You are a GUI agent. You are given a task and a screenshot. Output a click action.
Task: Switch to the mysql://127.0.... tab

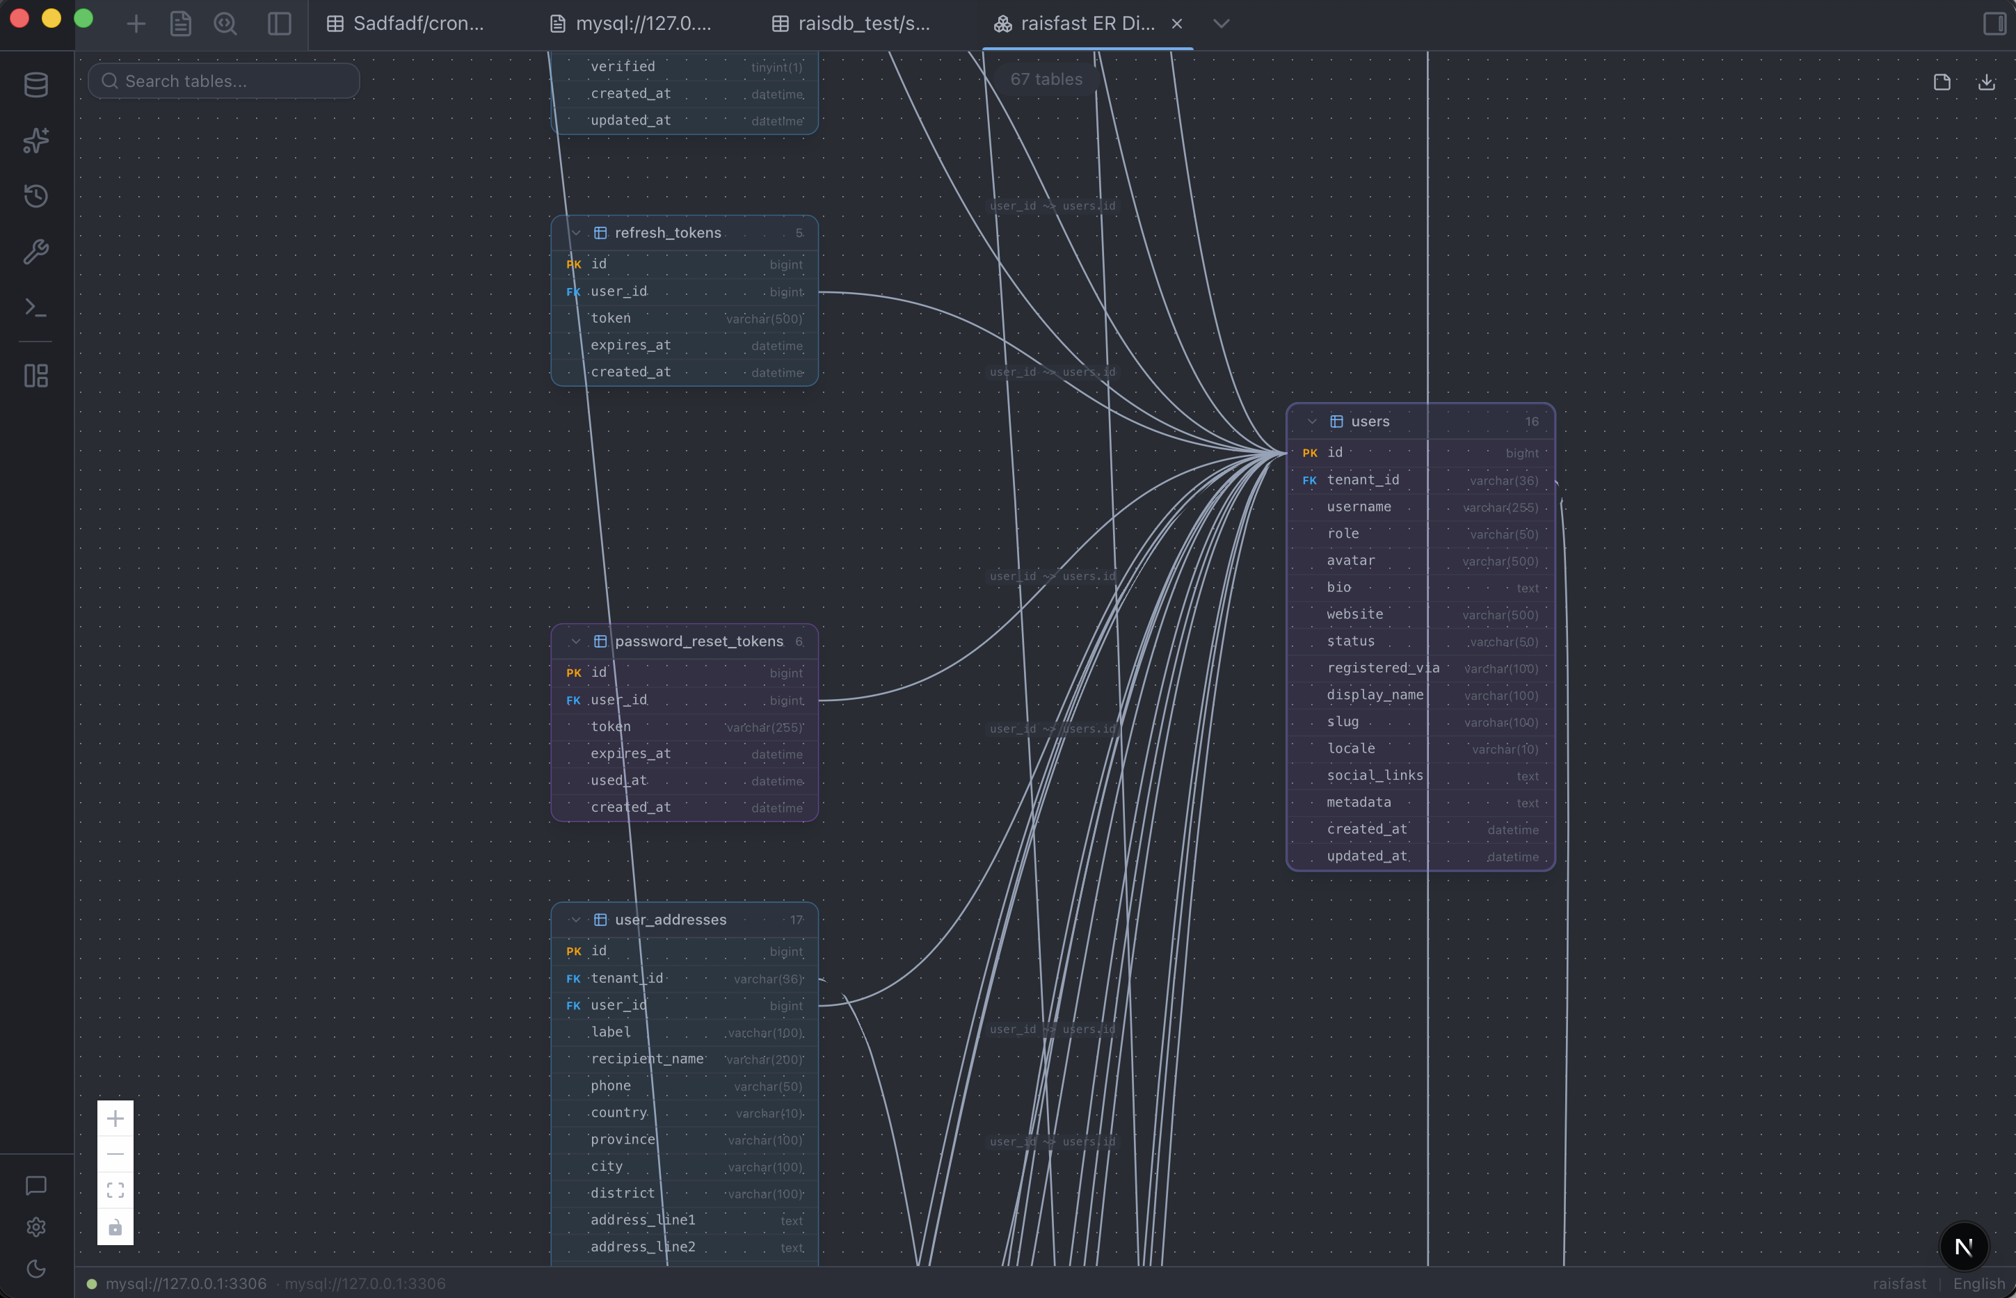(x=630, y=24)
